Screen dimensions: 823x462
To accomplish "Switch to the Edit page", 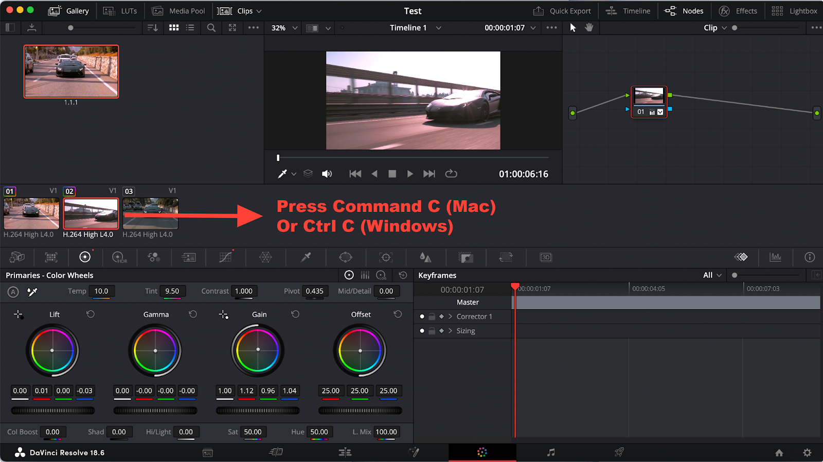I will pyautogui.click(x=345, y=452).
